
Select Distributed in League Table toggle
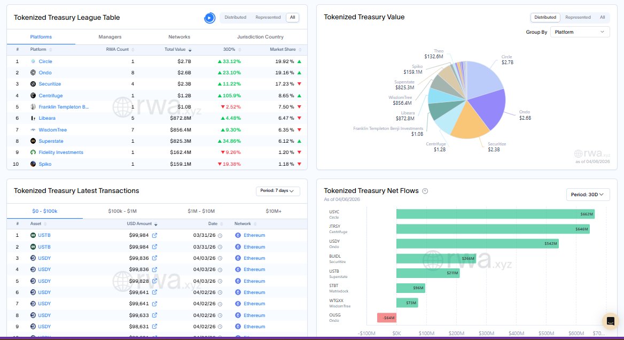[235, 18]
